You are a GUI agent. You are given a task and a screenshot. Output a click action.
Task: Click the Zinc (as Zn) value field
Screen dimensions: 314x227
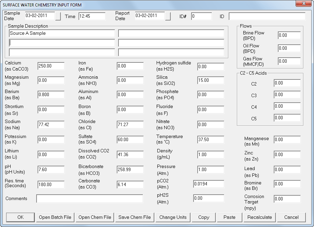pos(287,155)
